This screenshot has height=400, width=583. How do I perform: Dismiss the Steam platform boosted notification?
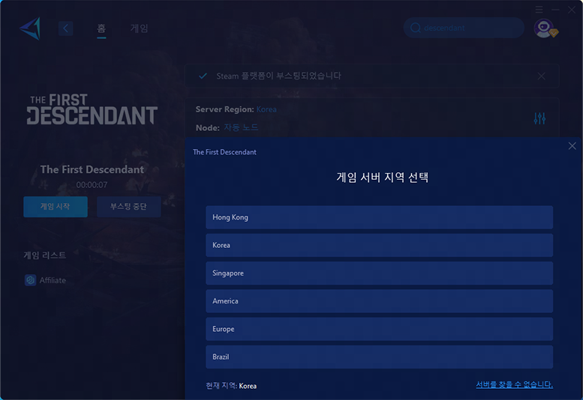point(542,76)
